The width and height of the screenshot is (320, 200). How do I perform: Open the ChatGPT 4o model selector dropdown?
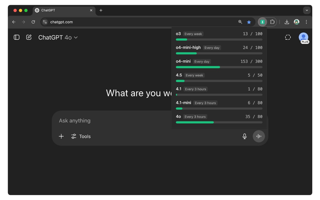(x=58, y=37)
